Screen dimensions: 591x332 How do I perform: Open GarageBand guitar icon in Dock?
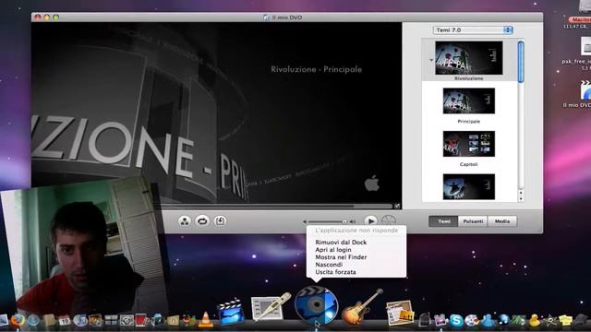(x=362, y=307)
